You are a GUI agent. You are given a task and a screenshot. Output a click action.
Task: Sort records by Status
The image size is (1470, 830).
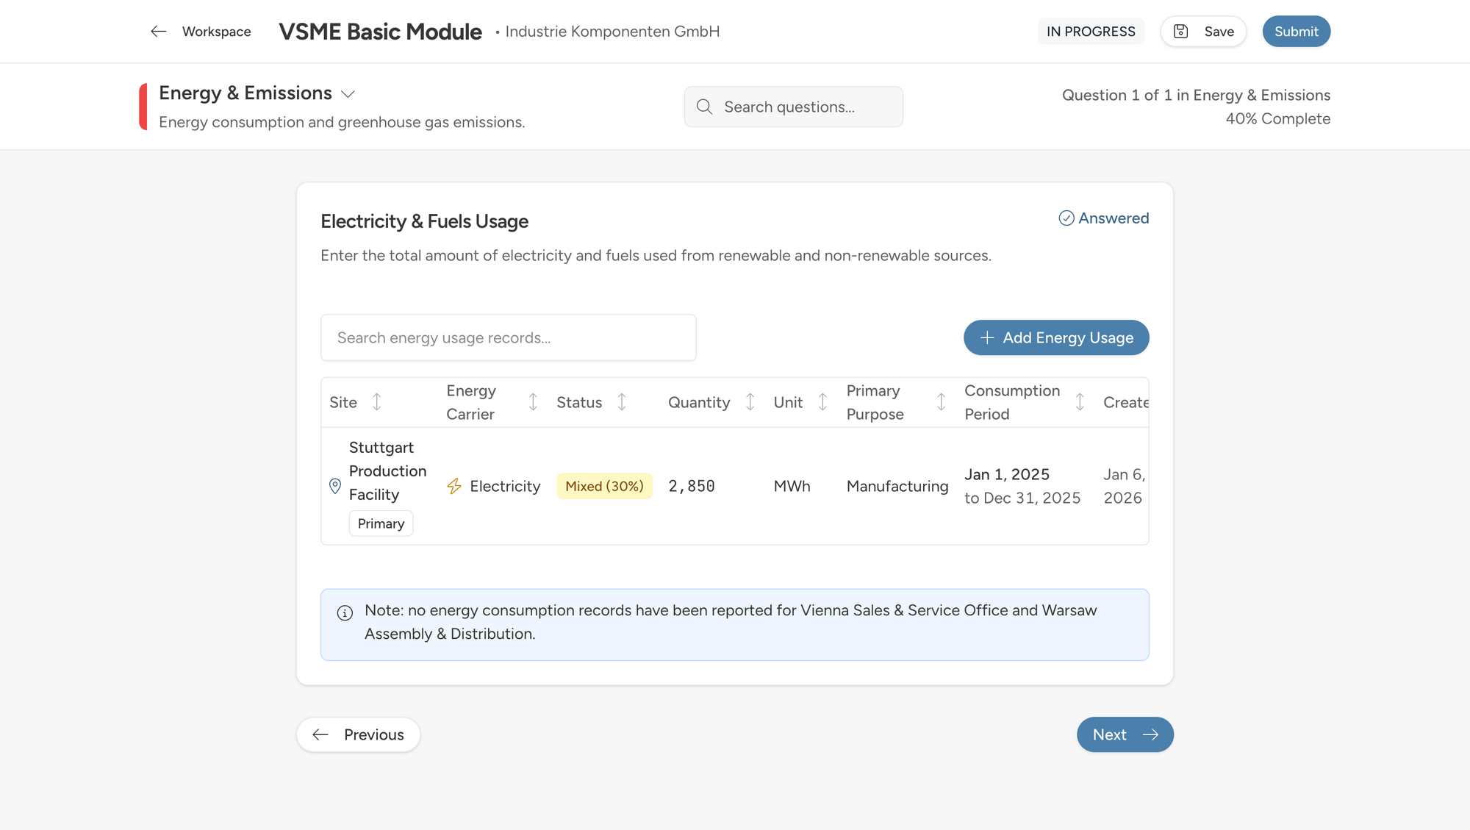click(622, 402)
